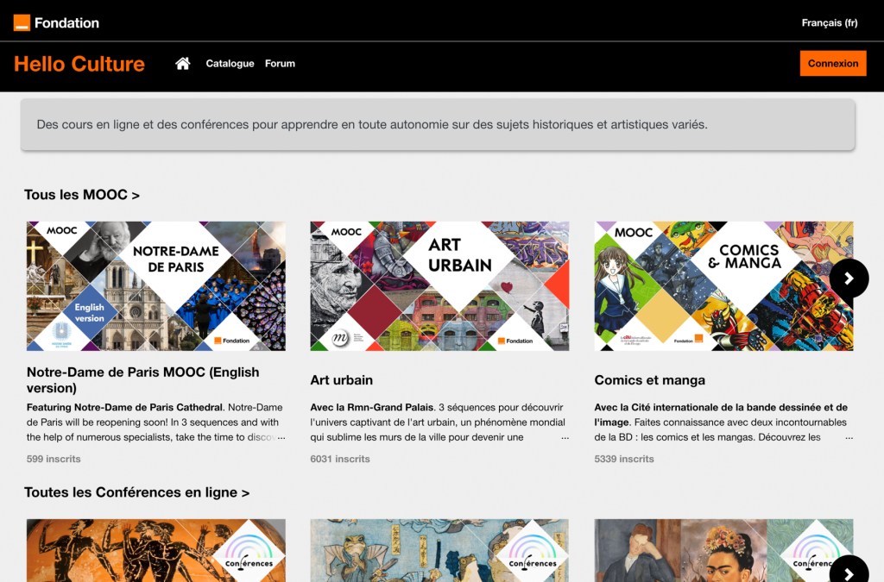
Task: Click the Orange Fondation logo
Action: (56, 22)
